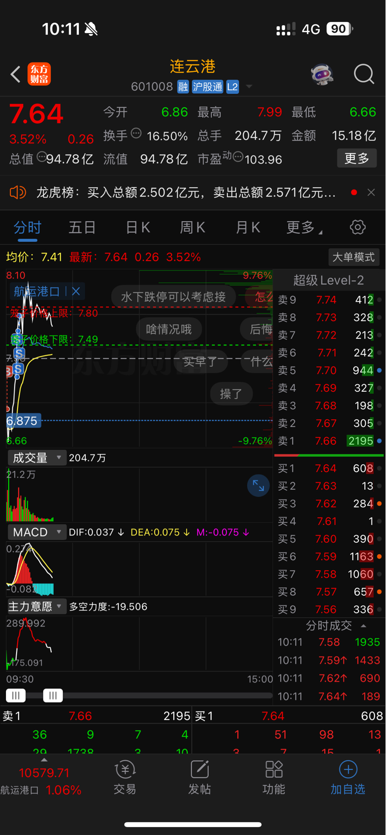Switch to the 周K tab
The width and height of the screenshot is (386, 835).
[192, 227]
